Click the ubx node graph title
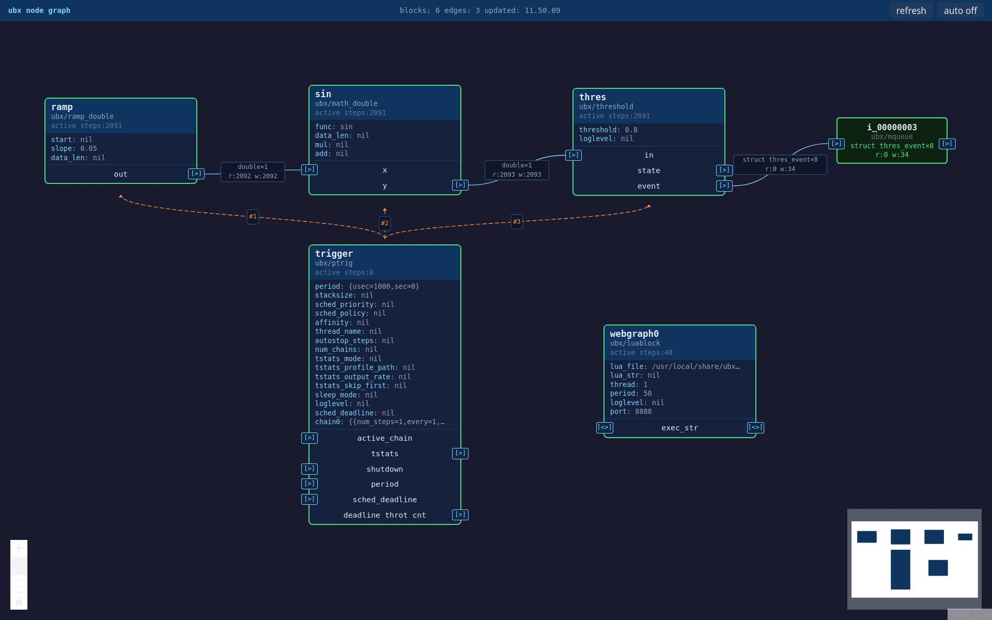Viewport: 992px width, 620px height. [x=39, y=10]
